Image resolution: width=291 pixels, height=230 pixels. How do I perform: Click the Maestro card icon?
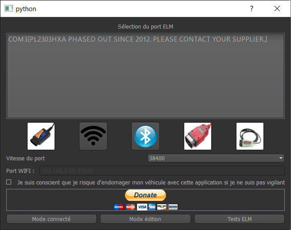pyautogui.click(x=119, y=207)
